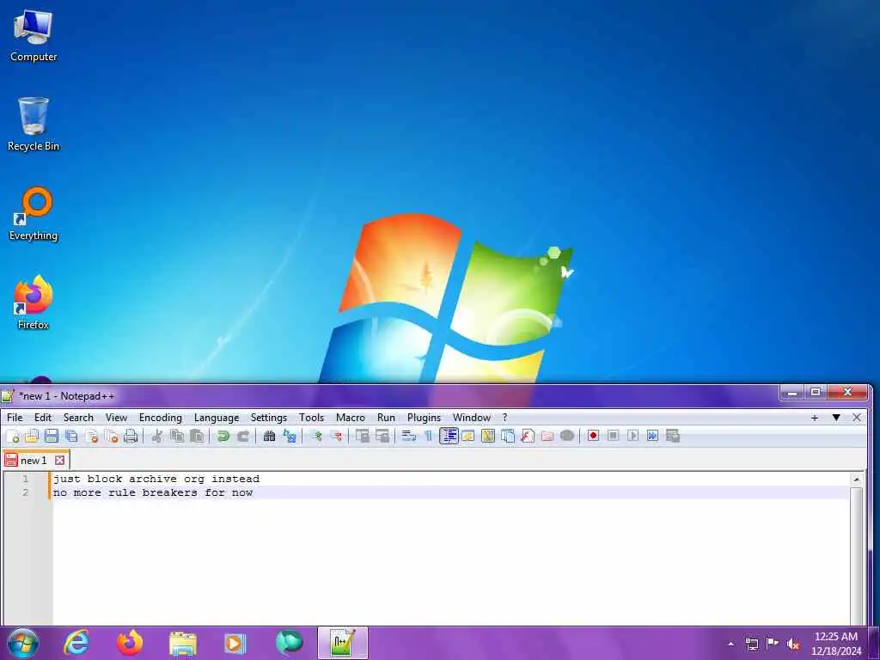Toggle the highlighted indent guide icon
Viewport: 880px width, 660px height.
(449, 436)
